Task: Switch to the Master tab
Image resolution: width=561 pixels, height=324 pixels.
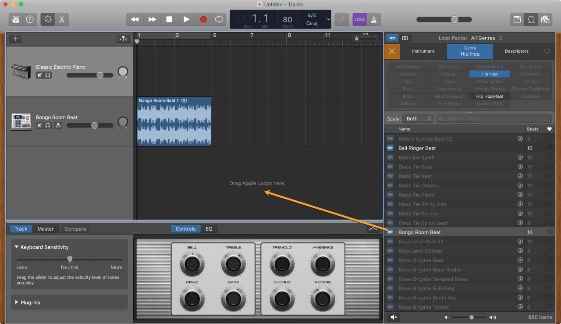Action: click(x=46, y=228)
